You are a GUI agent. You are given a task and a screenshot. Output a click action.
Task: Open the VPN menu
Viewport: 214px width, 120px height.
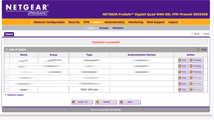86,22
